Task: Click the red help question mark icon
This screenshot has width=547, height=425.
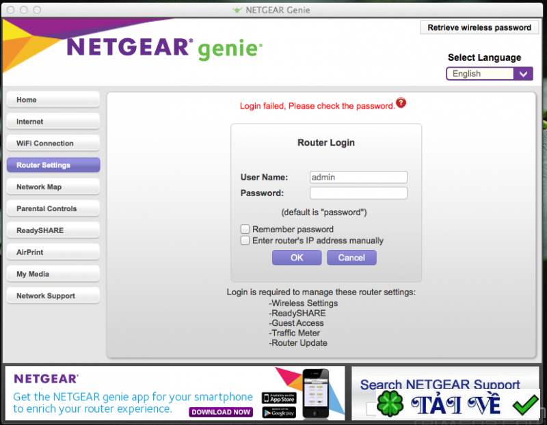Action: [x=401, y=103]
